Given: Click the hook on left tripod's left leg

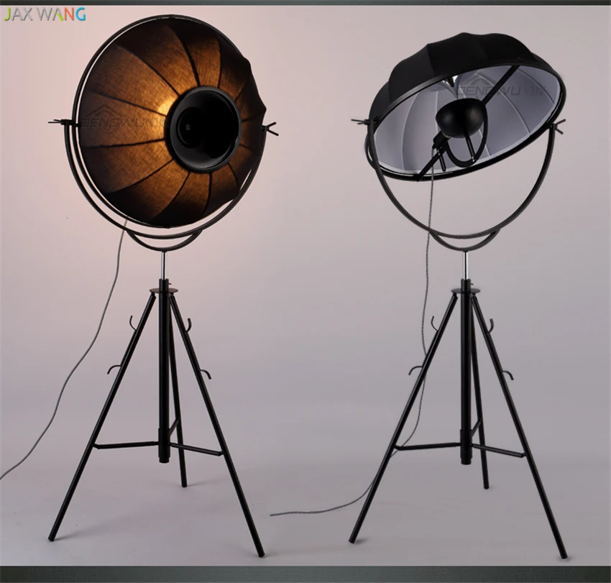Looking at the screenshot, I should [114, 368].
